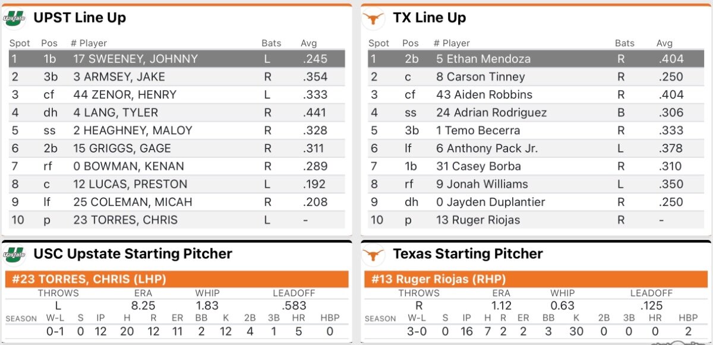Click the TX Line Up title
This screenshot has height=345, width=713.
click(x=430, y=18)
